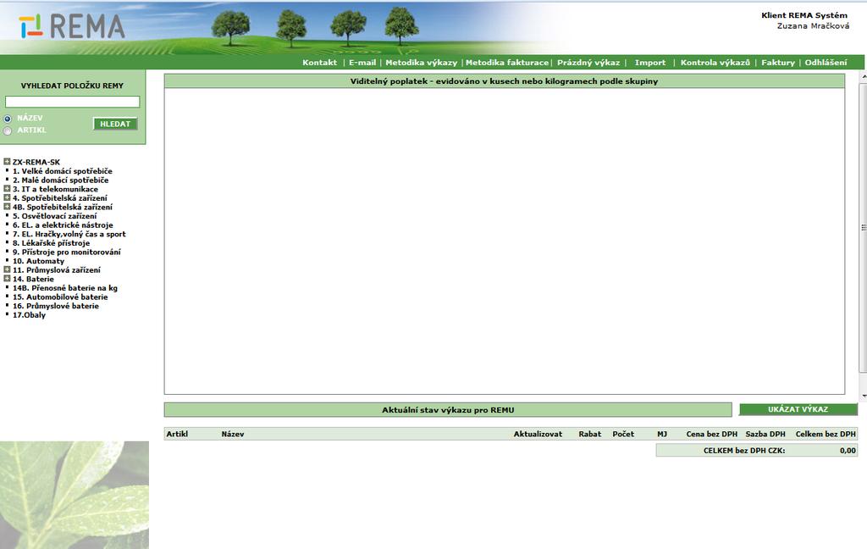Expand the ZX-REMA-SK tree node
Image resolution: width=867 pixels, height=549 pixels.
point(7,162)
